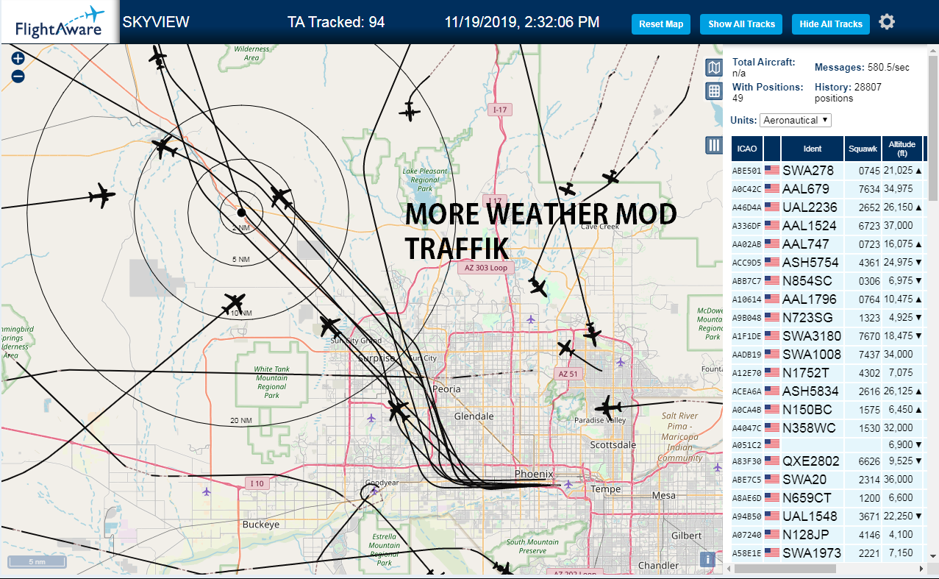Screen dimensions: 939x579
Task: Click squawk 7634 in AAL679 row
Action: point(868,189)
